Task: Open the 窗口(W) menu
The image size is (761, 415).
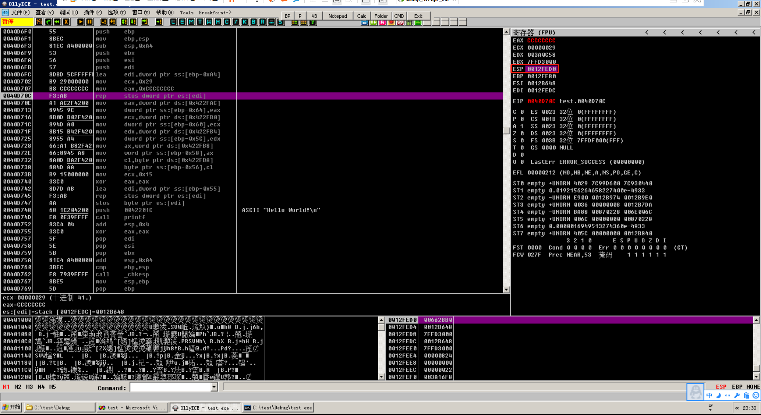Action: (x=141, y=12)
